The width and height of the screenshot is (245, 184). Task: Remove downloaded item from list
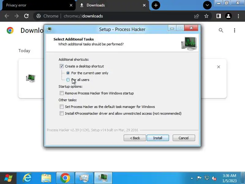click(x=219, y=67)
